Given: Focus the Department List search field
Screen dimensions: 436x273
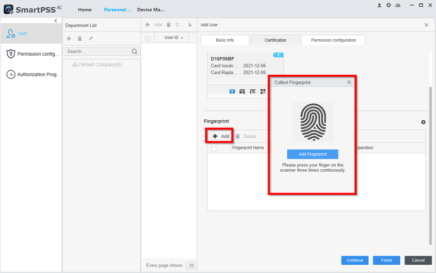Looking at the screenshot, I should pos(97,51).
